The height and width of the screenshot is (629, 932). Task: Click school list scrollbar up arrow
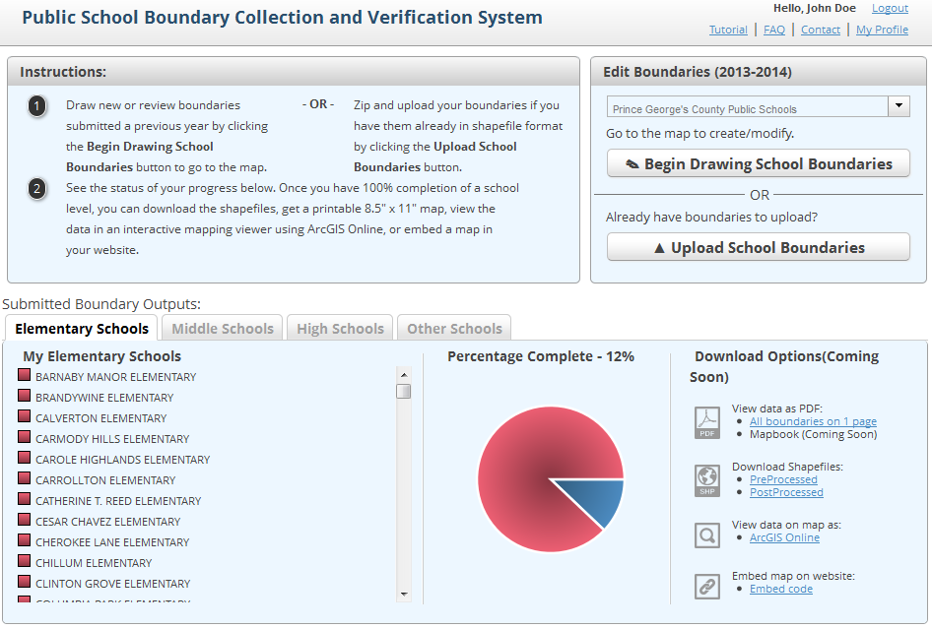(x=404, y=375)
